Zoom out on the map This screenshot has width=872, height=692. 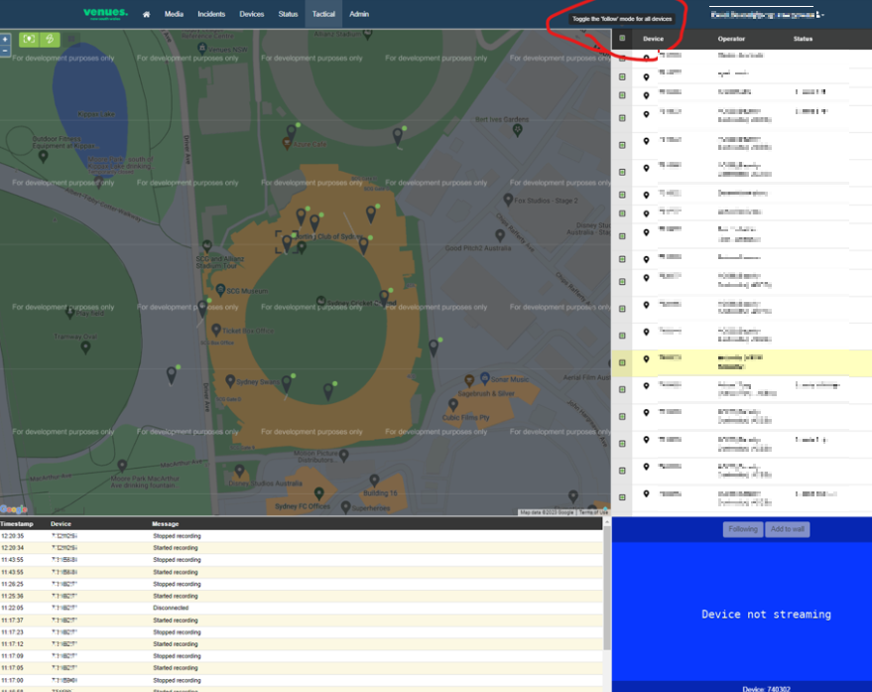tap(5, 51)
